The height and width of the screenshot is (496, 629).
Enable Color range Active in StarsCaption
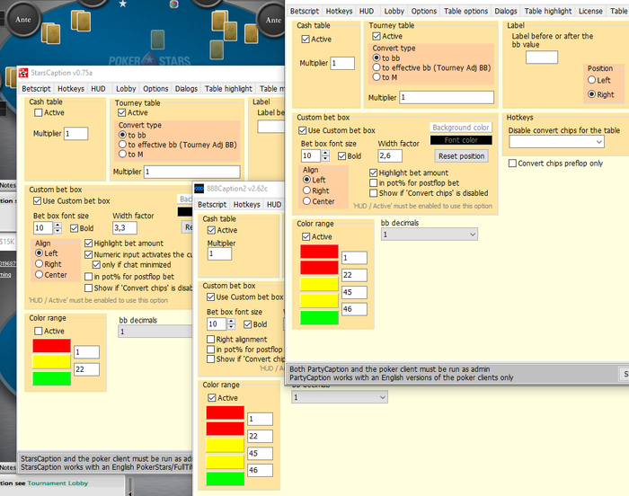tap(39, 331)
